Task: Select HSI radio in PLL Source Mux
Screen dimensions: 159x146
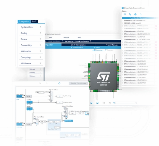Action: pos(37,120)
